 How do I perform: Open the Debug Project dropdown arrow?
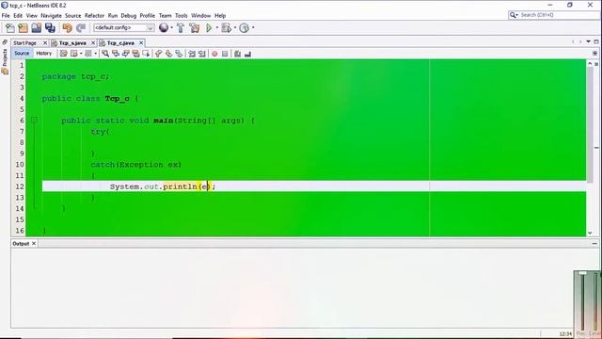[x=235, y=27]
